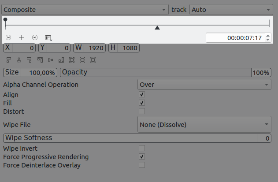Screen dimensions: 278x182
Task: Open keyframe options menu icon
Action: click(48, 38)
